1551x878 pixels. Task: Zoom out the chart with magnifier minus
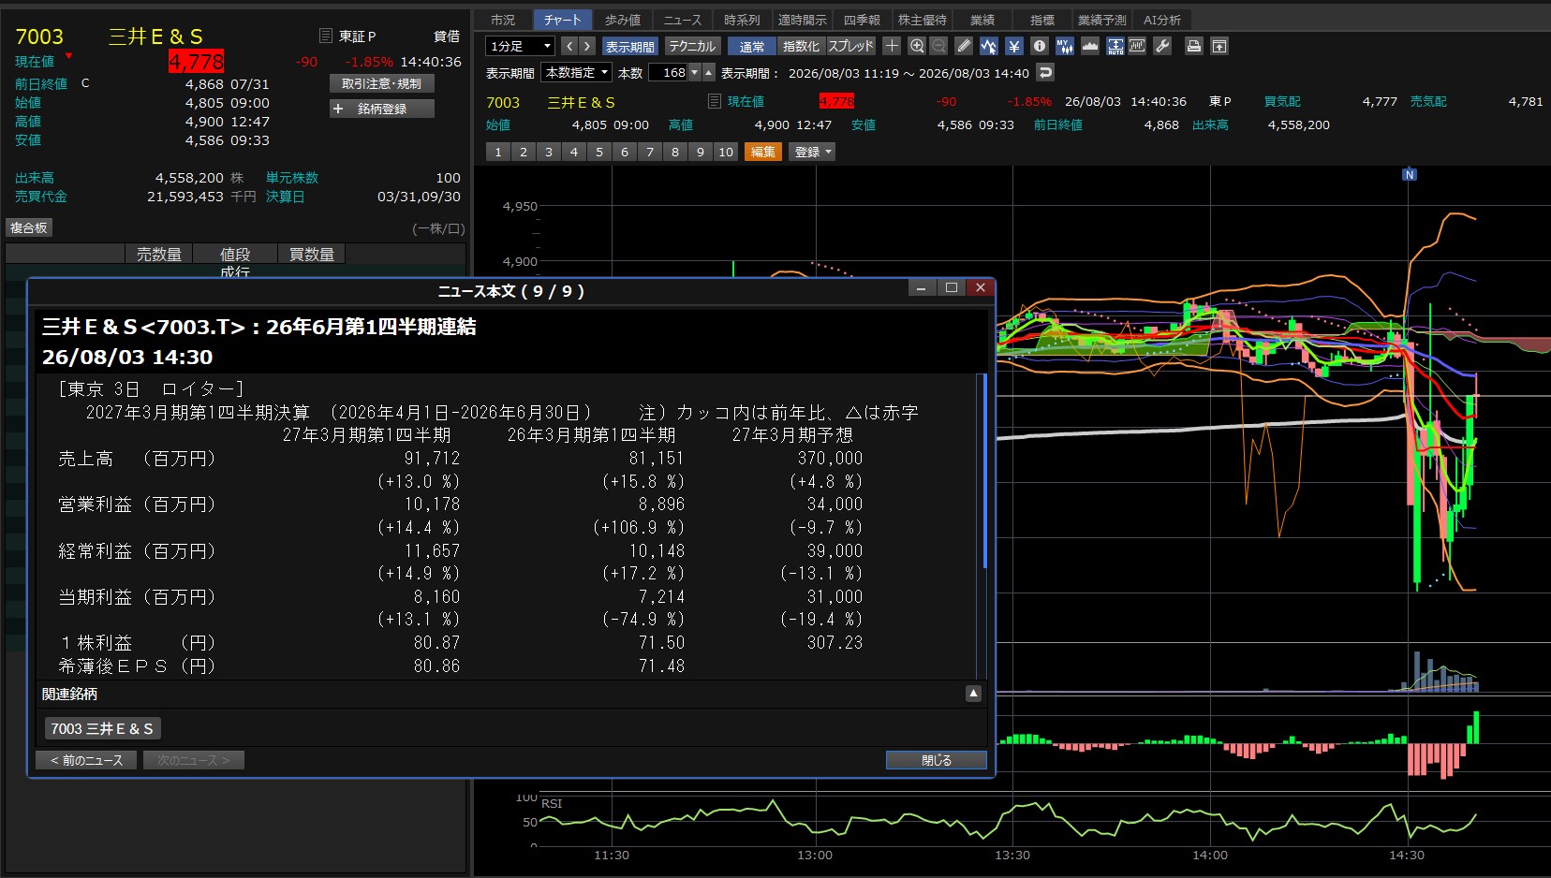(938, 46)
